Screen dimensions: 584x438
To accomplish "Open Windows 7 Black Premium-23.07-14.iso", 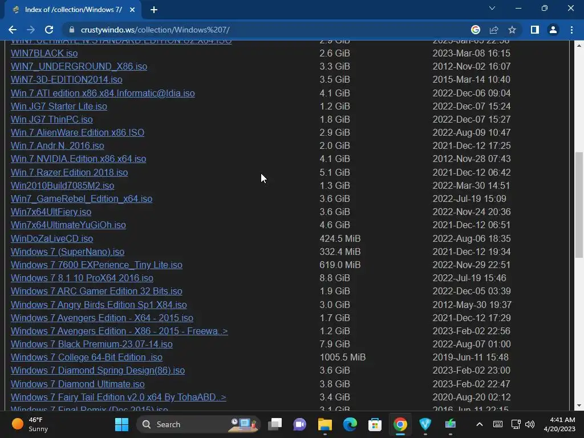I will click(92, 344).
